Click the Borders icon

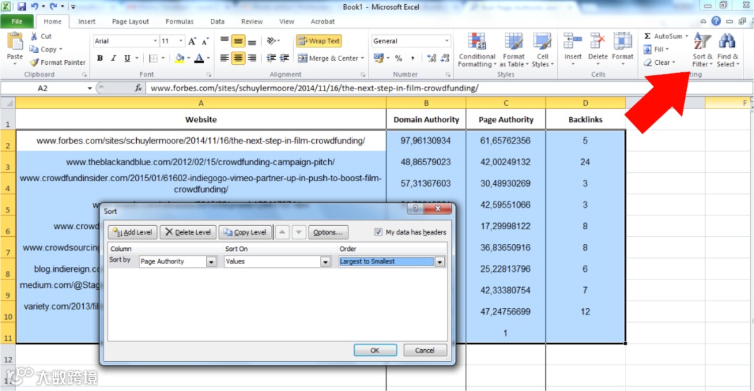[x=154, y=58]
